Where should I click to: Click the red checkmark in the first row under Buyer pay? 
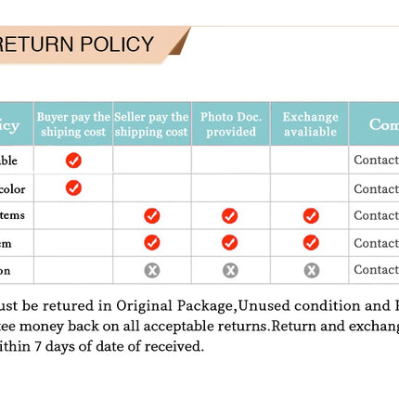pyautogui.click(x=73, y=161)
